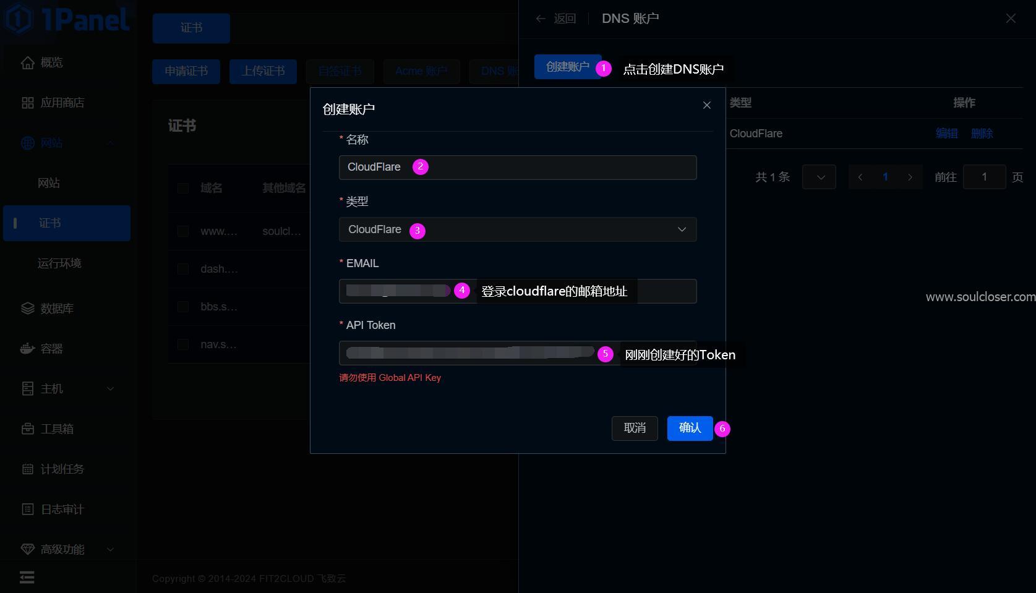1036x593 pixels.
Task: Expand the 主机 submenu chevron
Action: tap(110, 389)
